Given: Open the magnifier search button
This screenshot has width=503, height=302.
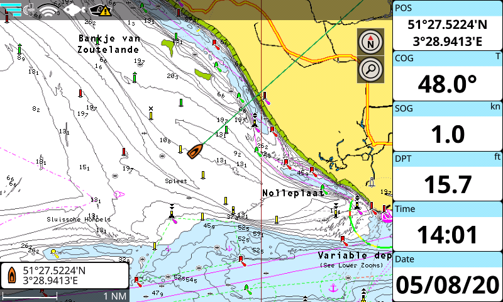Looking at the screenshot, I should click(370, 69).
